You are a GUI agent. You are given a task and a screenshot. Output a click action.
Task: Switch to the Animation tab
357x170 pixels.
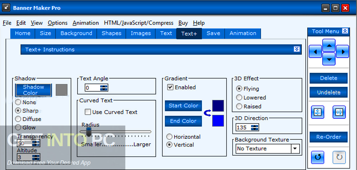pyautogui.click(x=243, y=33)
